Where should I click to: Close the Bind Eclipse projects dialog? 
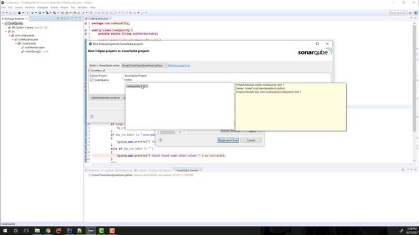point(327,44)
